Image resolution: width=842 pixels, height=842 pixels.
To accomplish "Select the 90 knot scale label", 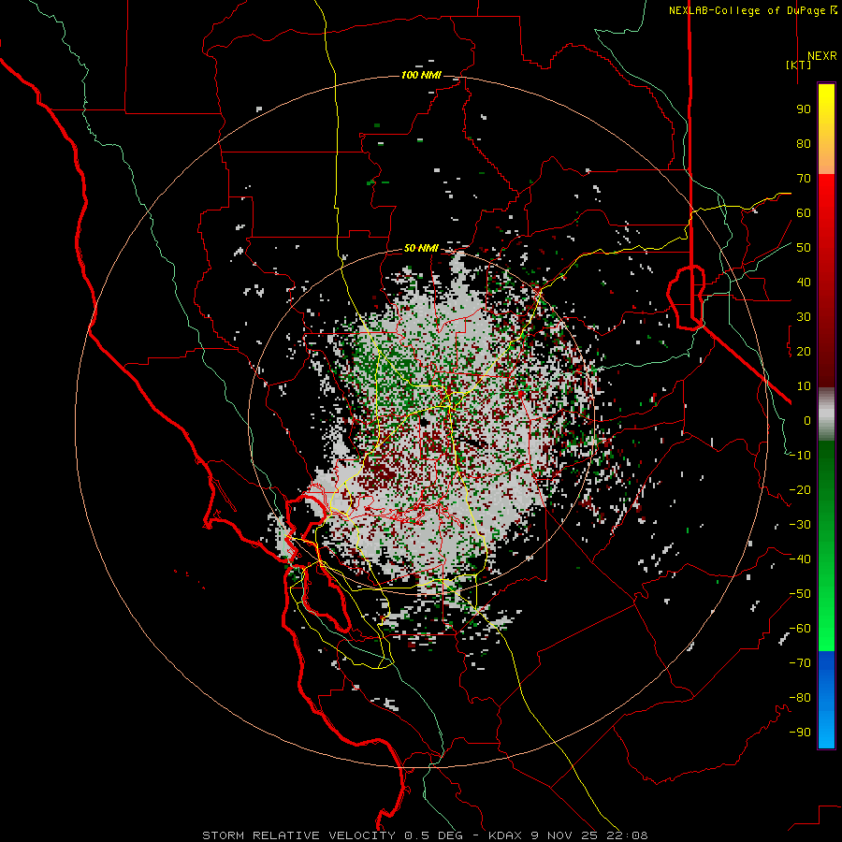I will pos(804,109).
